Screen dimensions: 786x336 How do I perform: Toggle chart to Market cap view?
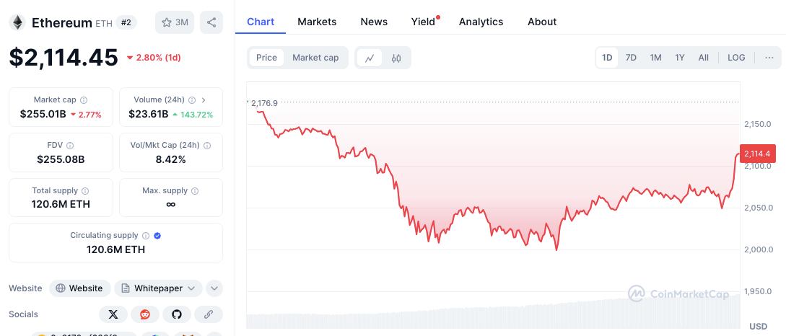tap(315, 58)
